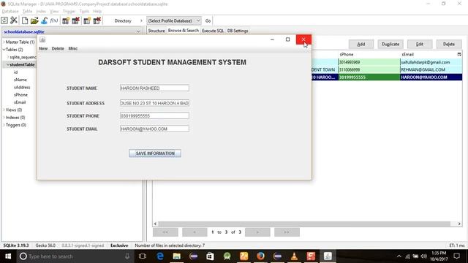Click the Drop Table toolbar icon

pos(76,20)
